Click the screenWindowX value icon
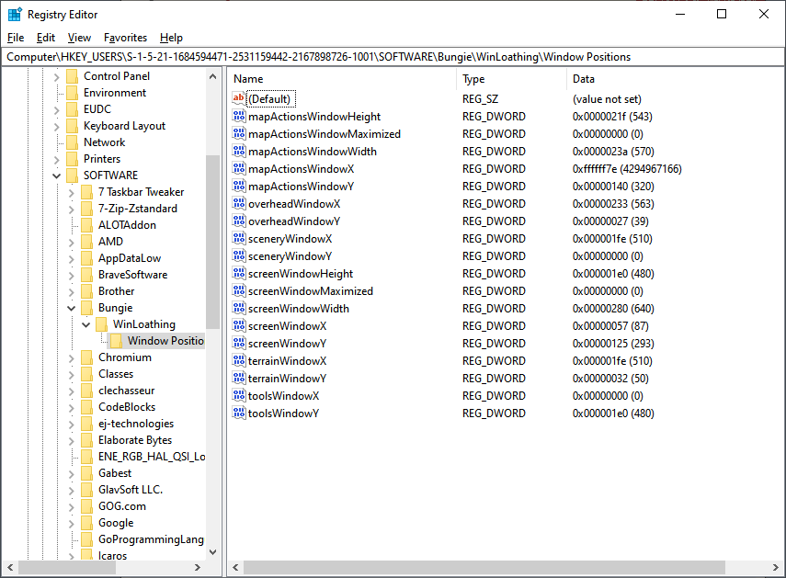 (x=239, y=325)
